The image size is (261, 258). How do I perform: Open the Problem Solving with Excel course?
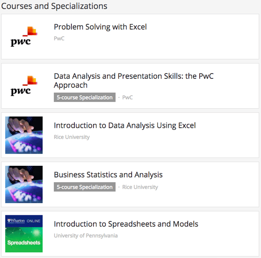tap(100, 27)
